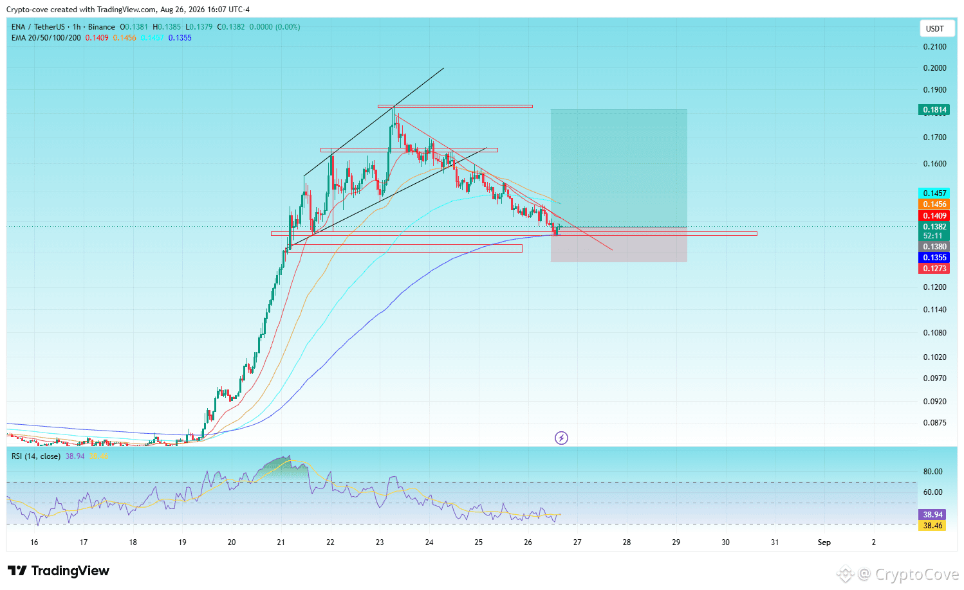Click the cyan 0.1457 price axis tag
The image size is (964, 590).
(934, 193)
